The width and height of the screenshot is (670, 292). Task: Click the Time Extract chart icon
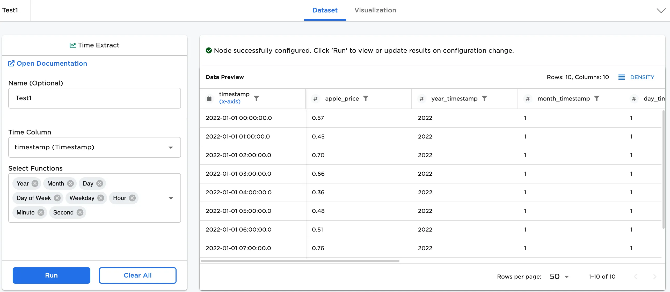[73, 45]
